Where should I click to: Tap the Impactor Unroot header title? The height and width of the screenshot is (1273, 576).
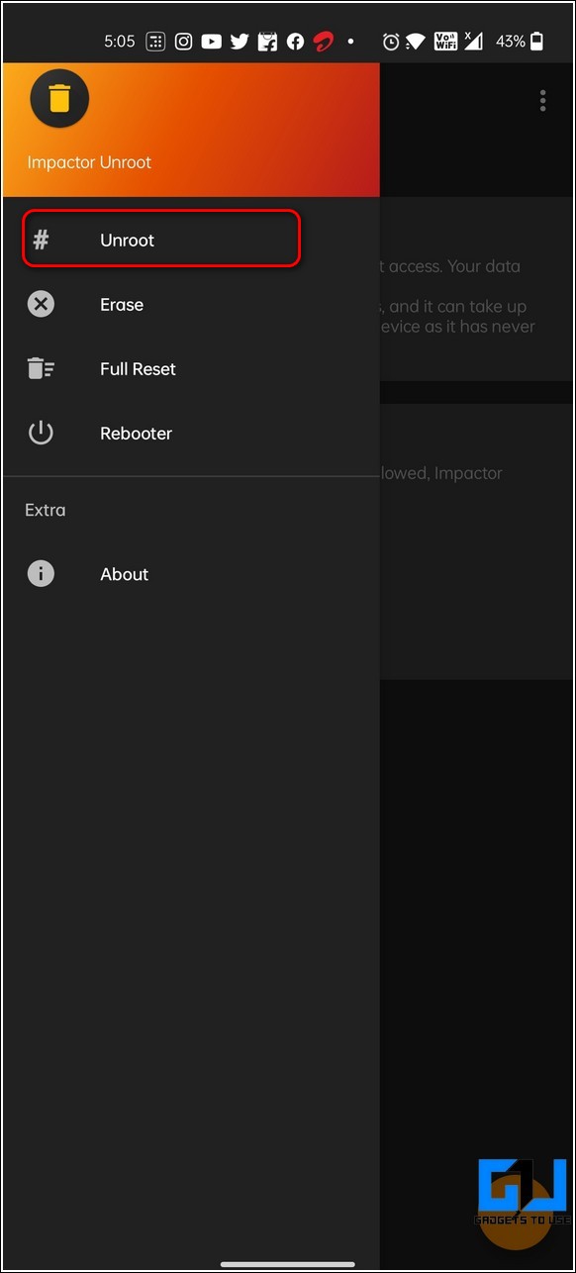click(x=89, y=162)
